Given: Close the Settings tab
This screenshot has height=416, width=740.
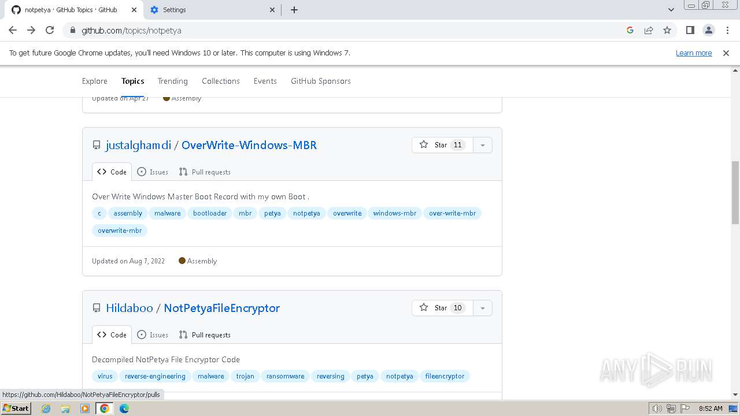Looking at the screenshot, I should (273, 10).
